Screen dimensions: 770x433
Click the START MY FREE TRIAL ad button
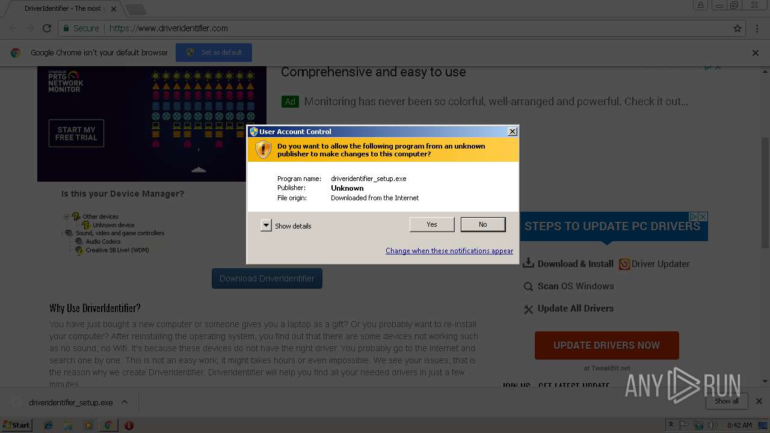coord(76,134)
